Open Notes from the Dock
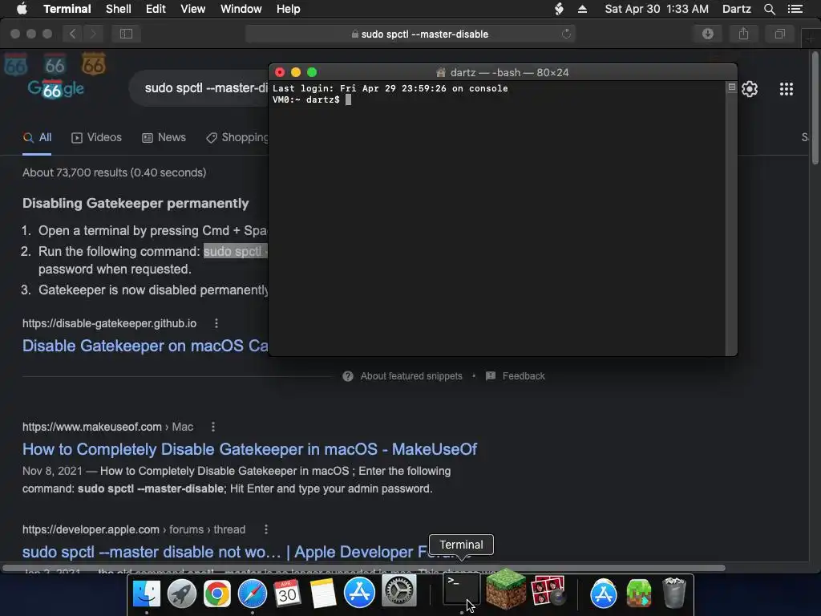The image size is (821, 616). pyautogui.click(x=323, y=594)
